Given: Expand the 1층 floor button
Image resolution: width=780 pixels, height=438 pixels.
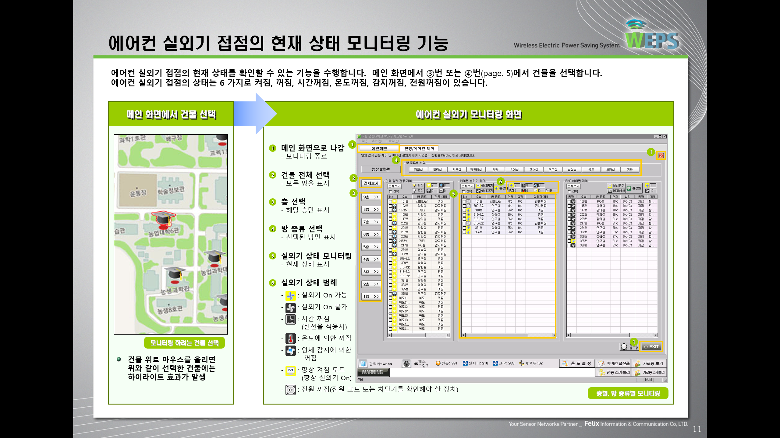Looking at the screenshot, I should coord(371,297).
